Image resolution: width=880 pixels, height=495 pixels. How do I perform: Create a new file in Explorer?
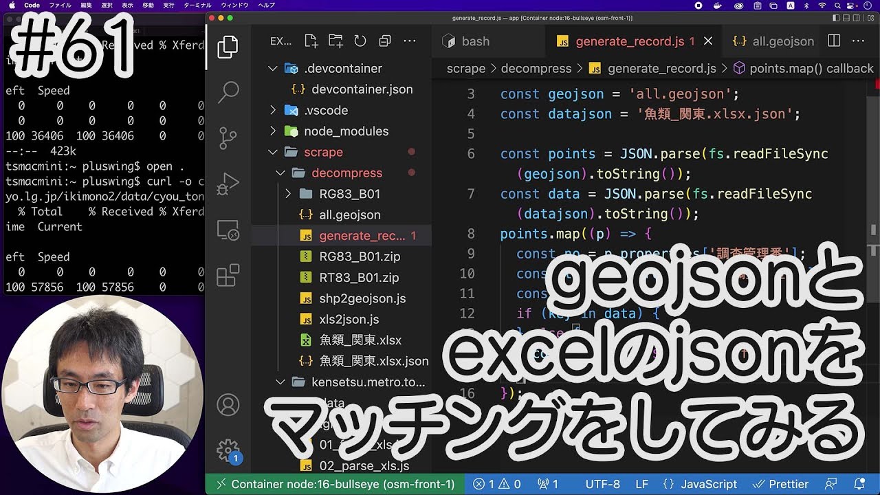click(x=311, y=41)
